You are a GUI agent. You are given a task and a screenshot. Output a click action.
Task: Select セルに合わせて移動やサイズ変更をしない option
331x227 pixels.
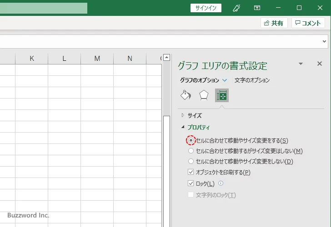(191, 161)
